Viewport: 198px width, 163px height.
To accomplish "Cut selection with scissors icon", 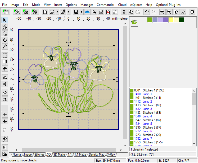I will pyautogui.click(x=124, y=12).
